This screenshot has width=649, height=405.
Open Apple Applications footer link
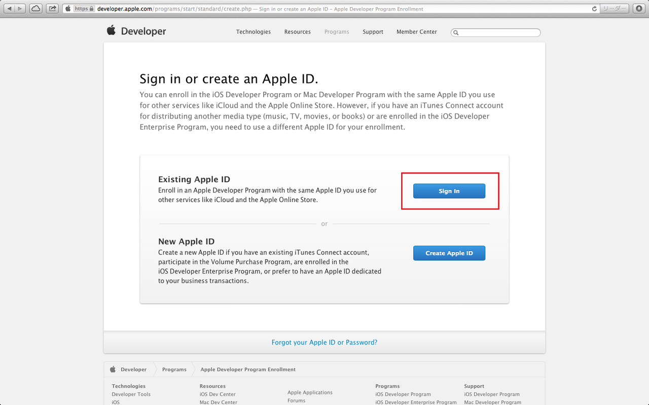pos(310,392)
